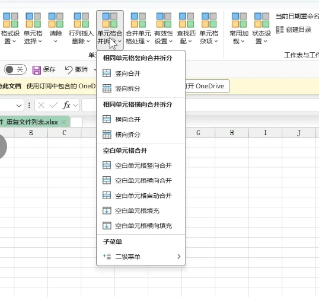The image size is (319, 297).
Task: Open the 查找匹配 ribbon dropdown
Action: coord(186,28)
